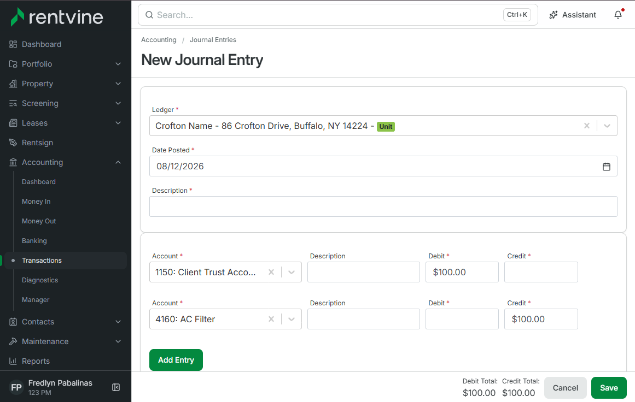Open the Ledger dropdown arrow
This screenshot has height=402, width=635.
point(607,126)
